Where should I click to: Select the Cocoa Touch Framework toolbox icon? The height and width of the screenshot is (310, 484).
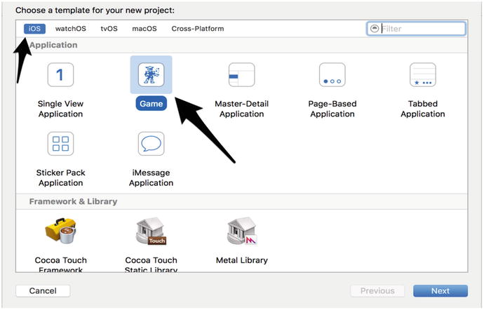pos(61,231)
